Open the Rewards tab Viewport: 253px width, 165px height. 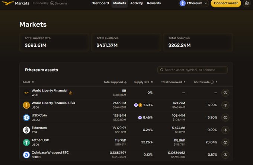154,3
